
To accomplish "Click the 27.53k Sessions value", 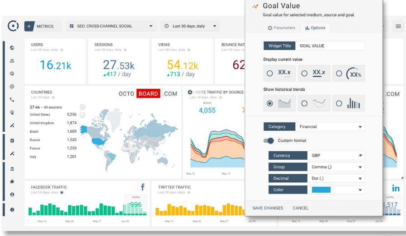I will tap(119, 65).
